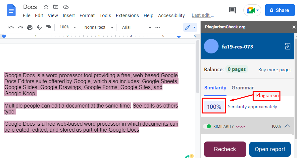Open the Arial font dropdown
Image resolution: width=297 pixels, height=158 pixels.
click(136, 27)
